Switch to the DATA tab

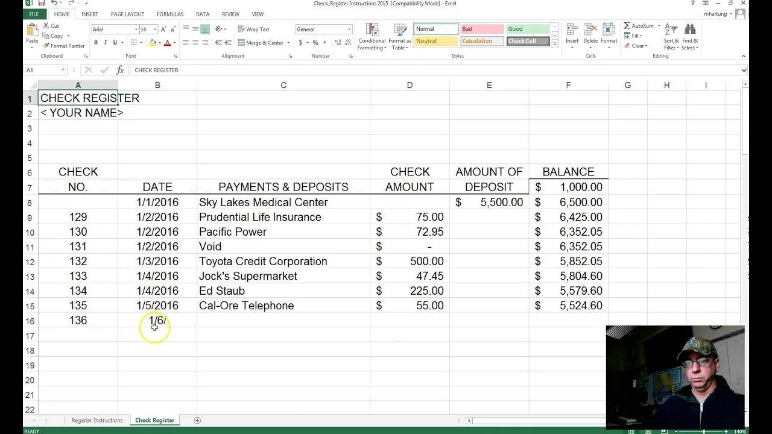[x=203, y=14]
